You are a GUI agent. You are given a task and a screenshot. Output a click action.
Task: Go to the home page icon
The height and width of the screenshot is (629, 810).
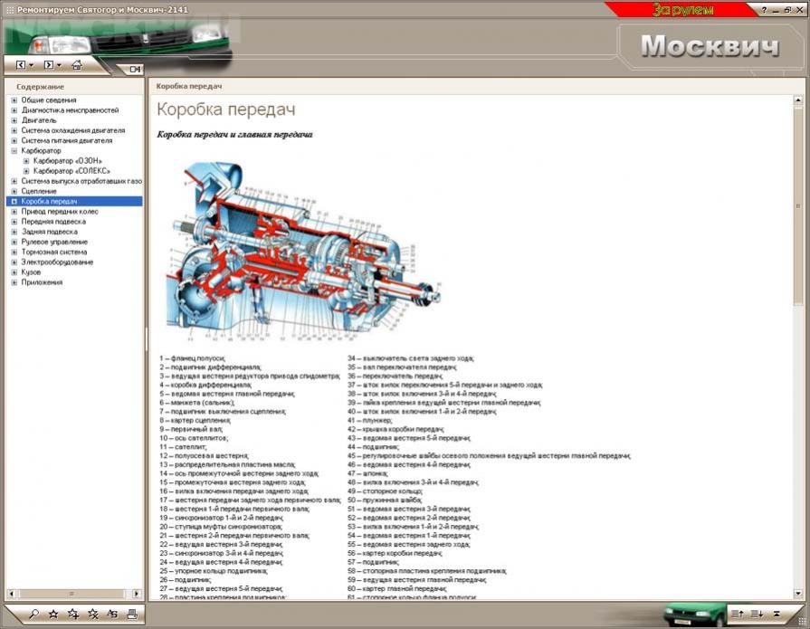point(76,64)
